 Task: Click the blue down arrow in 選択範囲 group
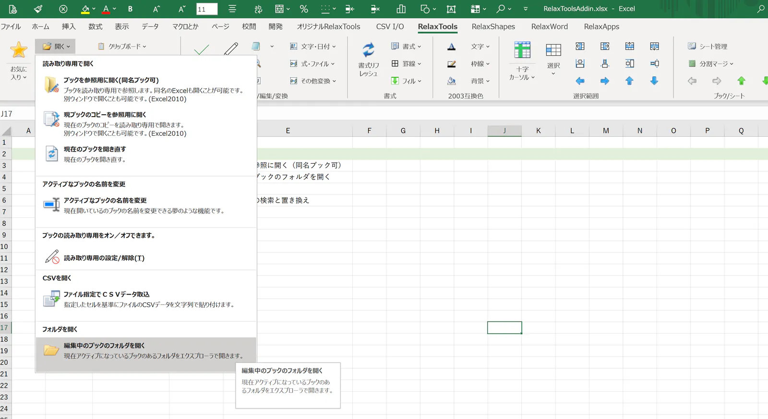click(x=654, y=81)
